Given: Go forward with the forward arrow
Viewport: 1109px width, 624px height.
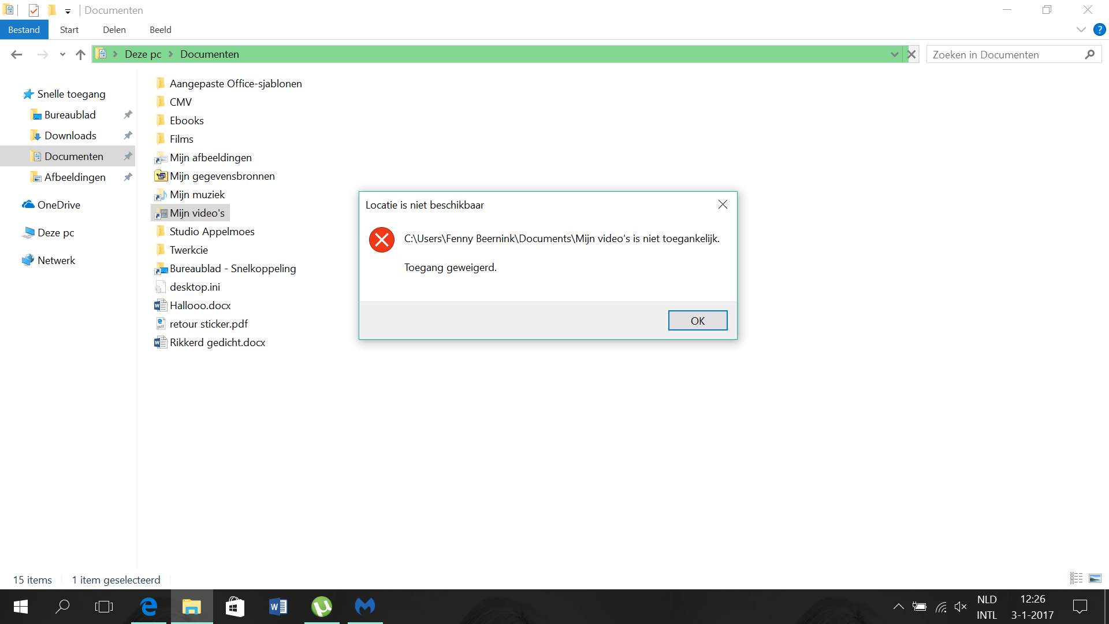Looking at the screenshot, I should click(x=43, y=54).
